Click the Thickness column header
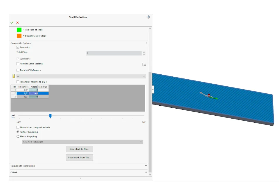This screenshot has height=190, width=279. tap(23, 87)
